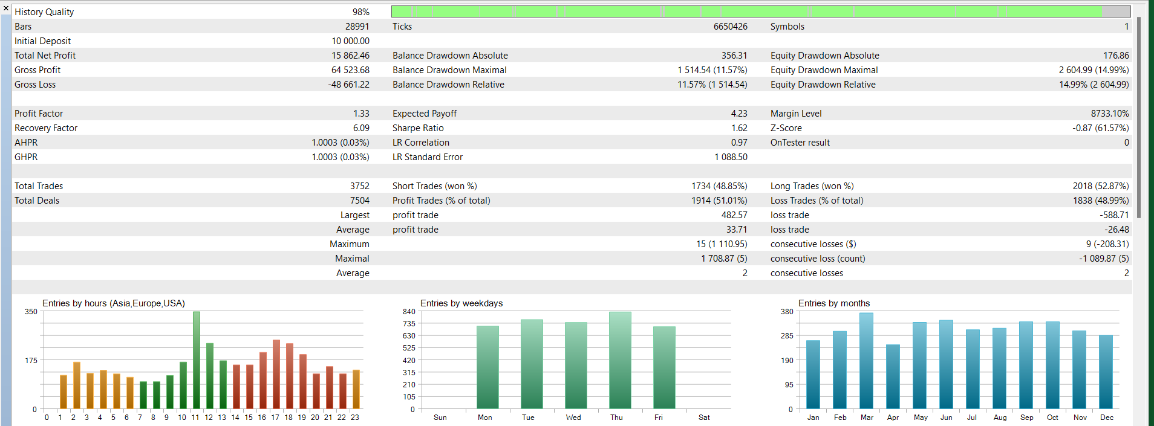Image resolution: width=1154 pixels, height=426 pixels.
Task: Click LR Standard Error value 1 088.50
Action: click(731, 157)
